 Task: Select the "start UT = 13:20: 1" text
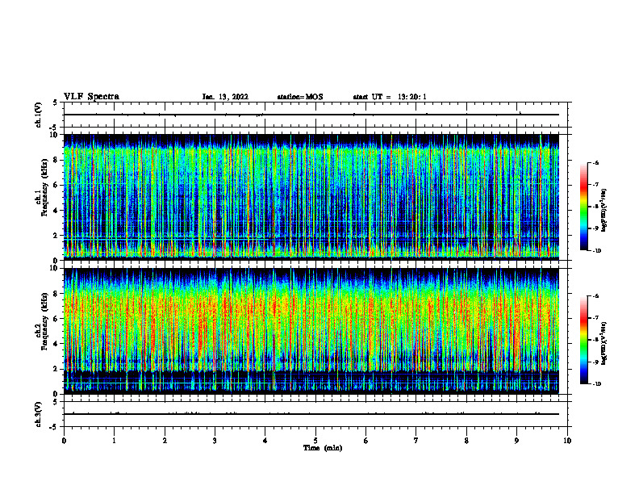click(x=390, y=97)
